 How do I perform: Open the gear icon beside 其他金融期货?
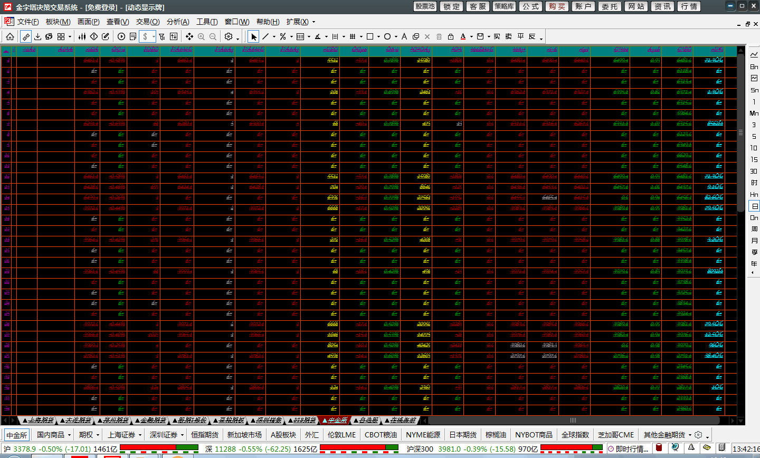click(x=698, y=435)
